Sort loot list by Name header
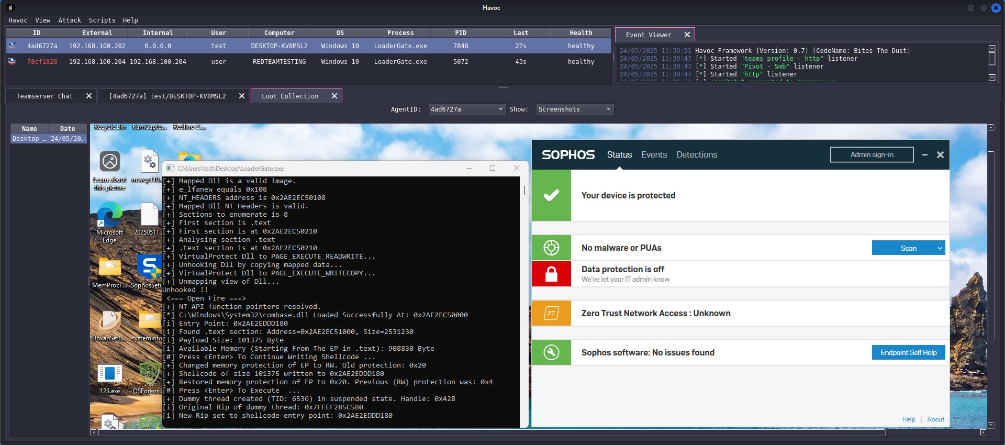 (x=29, y=129)
